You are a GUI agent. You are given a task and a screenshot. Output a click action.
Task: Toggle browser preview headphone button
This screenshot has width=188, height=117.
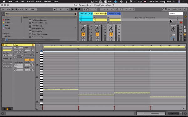tap(7, 40)
